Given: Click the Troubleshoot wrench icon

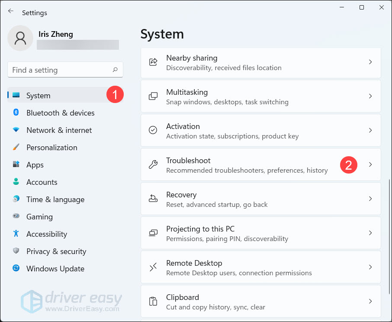Looking at the screenshot, I should tap(153, 165).
